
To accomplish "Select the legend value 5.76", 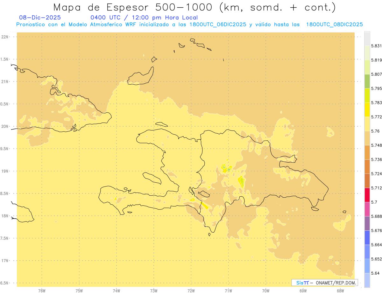I will (375, 131).
